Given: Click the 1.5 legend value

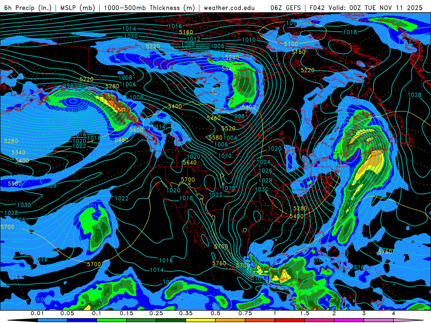Looking at the screenshot, I should (x=304, y=313).
